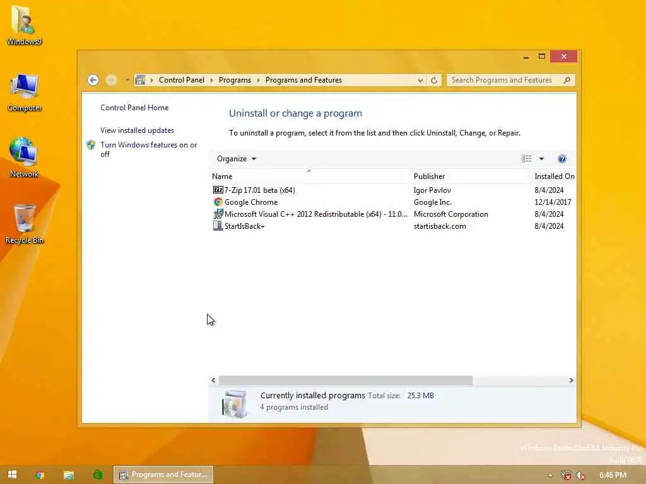
Task: Minimize the Programs and Features window
Action: click(x=526, y=57)
